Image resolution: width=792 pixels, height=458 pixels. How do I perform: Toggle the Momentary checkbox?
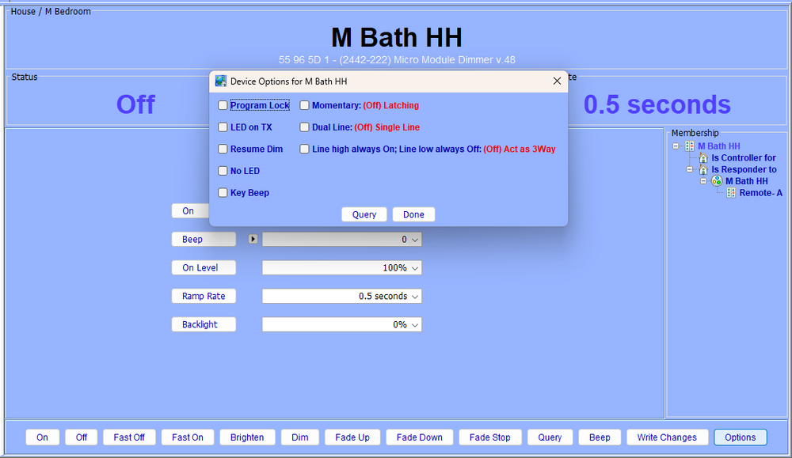(304, 105)
